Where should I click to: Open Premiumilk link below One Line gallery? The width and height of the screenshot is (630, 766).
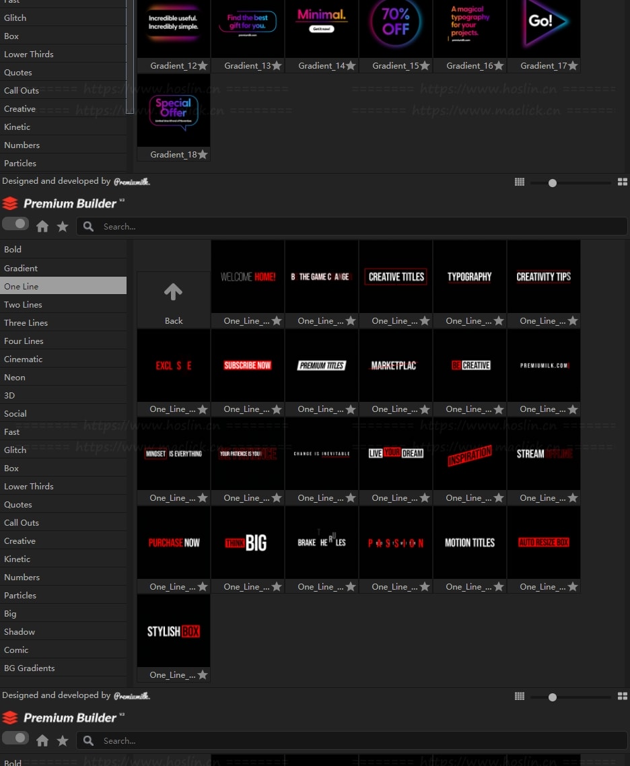click(132, 695)
